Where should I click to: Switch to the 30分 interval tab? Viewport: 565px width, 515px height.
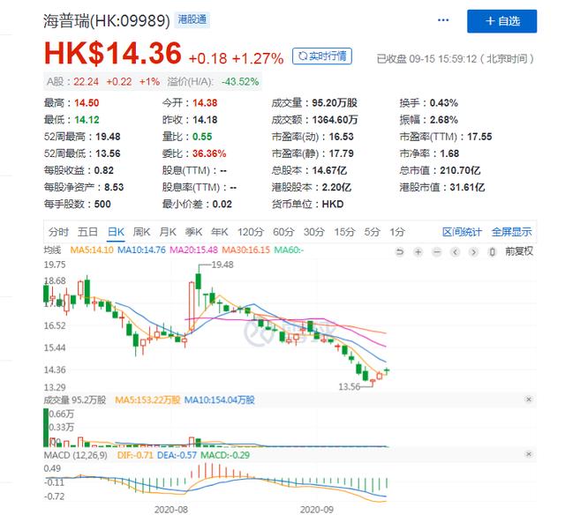[x=314, y=232]
